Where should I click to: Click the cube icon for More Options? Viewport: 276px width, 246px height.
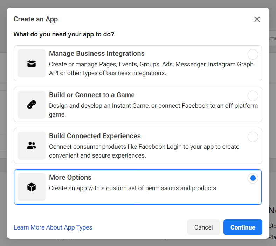pyautogui.click(x=32, y=187)
